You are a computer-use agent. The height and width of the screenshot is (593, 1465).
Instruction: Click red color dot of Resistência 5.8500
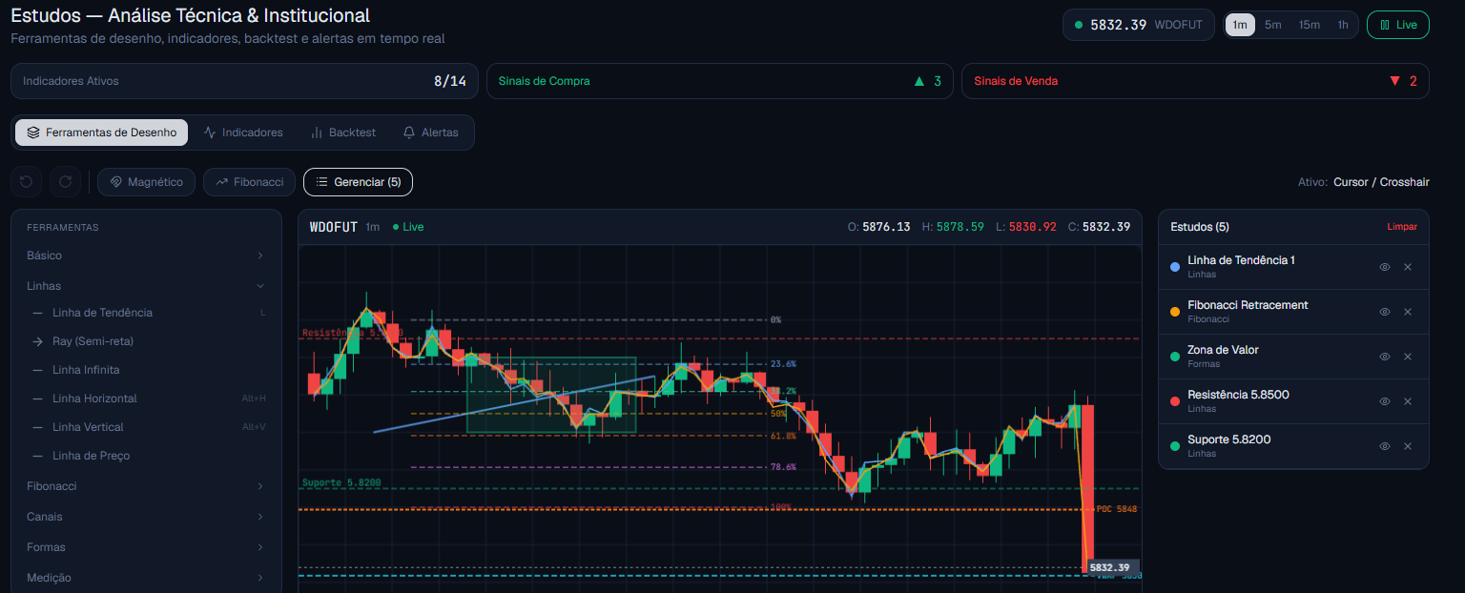click(x=1175, y=401)
